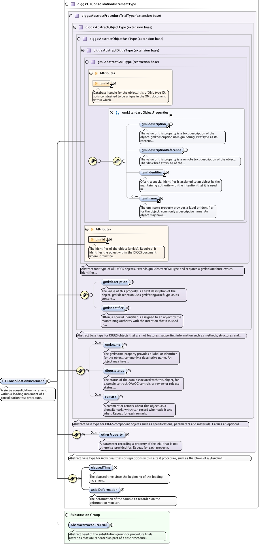This screenshot has width=259, height=544.
Task: Select the otherProperty element box
Action: click(x=112, y=435)
